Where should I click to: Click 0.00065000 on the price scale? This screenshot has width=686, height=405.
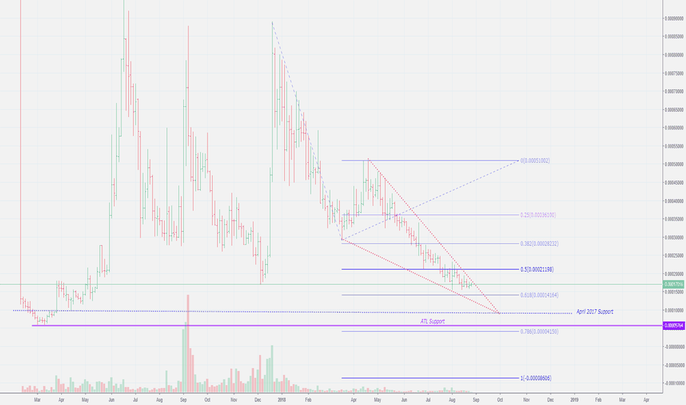coord(673,110)
